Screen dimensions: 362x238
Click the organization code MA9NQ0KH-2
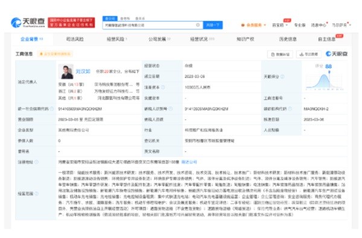coord(316,109)
